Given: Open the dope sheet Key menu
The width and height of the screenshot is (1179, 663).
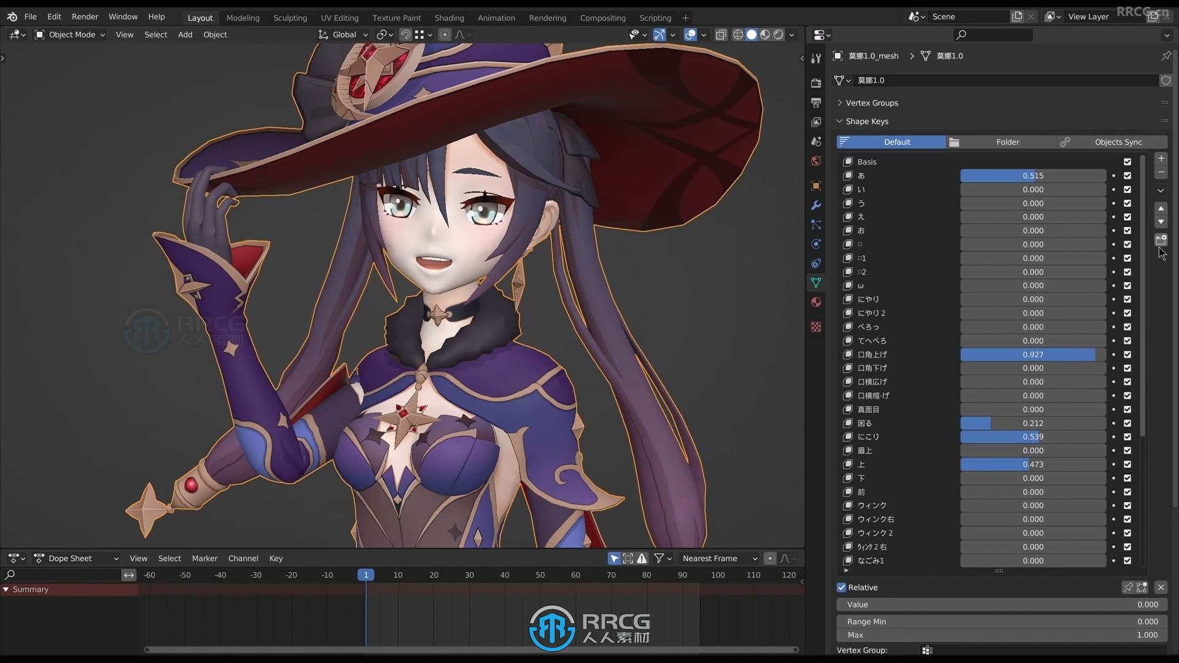Looking at the screenshot, I should [276, 559].
